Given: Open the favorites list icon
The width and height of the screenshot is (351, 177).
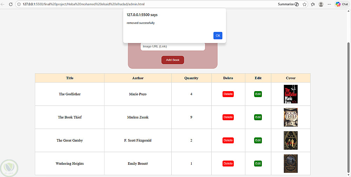Looking at the screenshot, I should point(313,4).
